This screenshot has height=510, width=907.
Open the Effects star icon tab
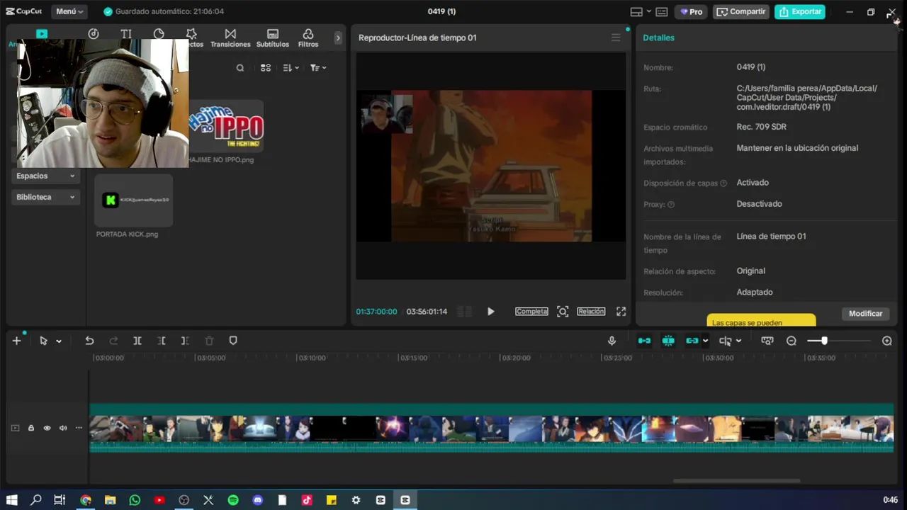(191, 34)
